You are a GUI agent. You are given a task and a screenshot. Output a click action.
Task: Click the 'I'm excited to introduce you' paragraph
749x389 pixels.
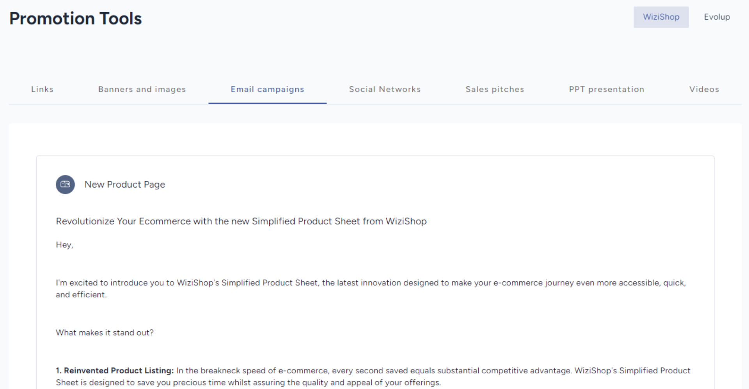pyautogui.click(x=371, y=288)
